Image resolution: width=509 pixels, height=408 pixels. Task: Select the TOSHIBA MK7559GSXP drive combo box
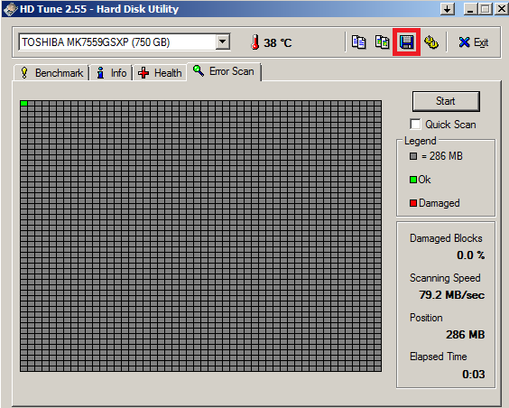click(x=125, y=42)
